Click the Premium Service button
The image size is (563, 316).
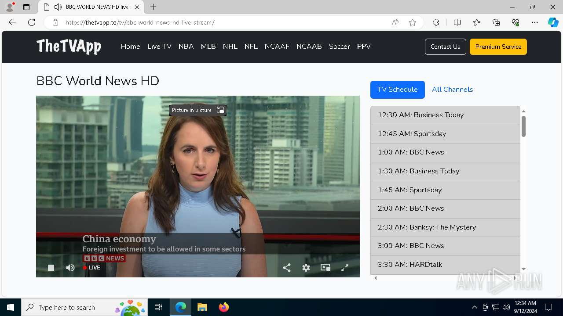point(498,47)
